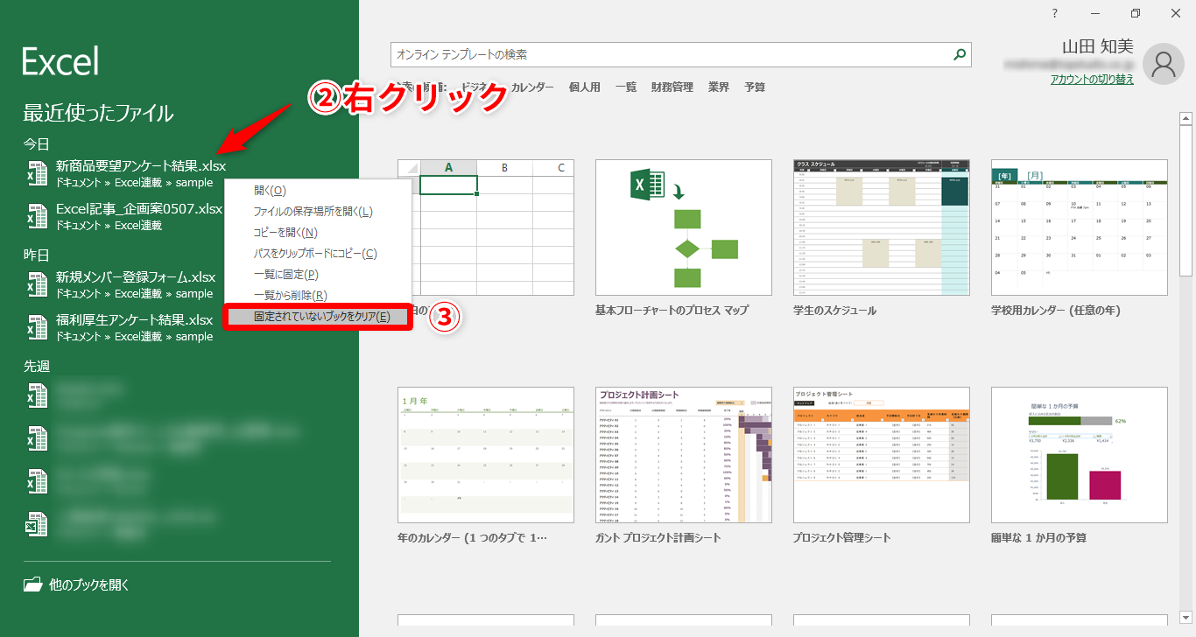Choose the 財務管理 suggested search
The width and height of the screenshot is (1196, 637).
672,87
